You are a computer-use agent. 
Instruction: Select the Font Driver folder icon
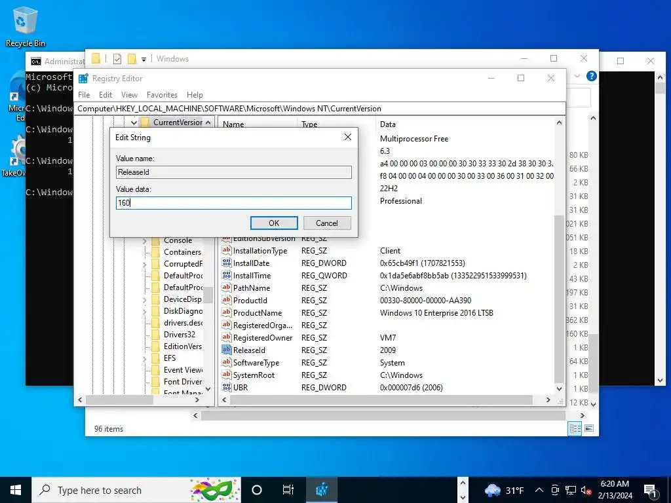156,382
